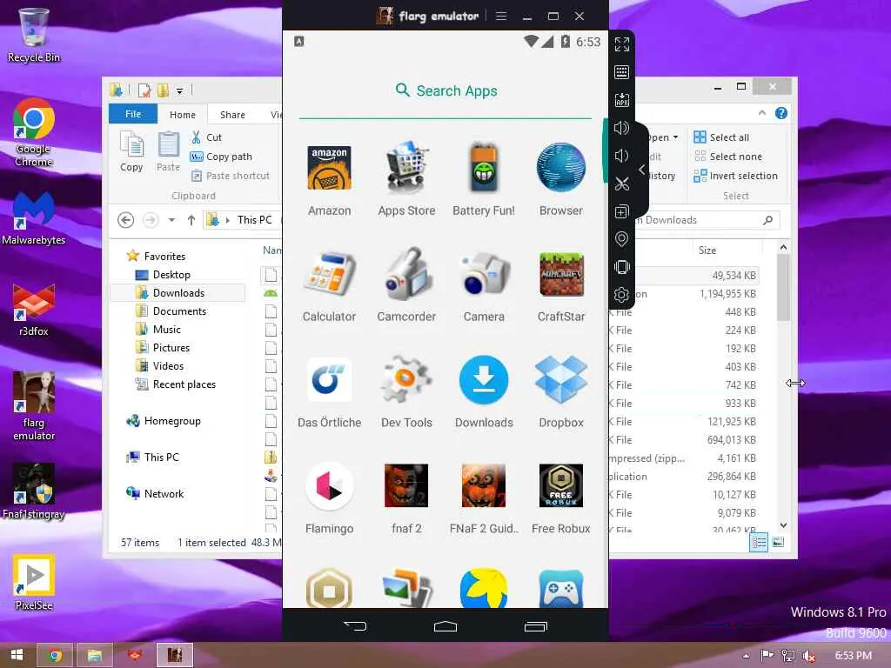Screen dimensions: 891x668
Task: Switch Explorer to details view
Action: coord(759,542)
